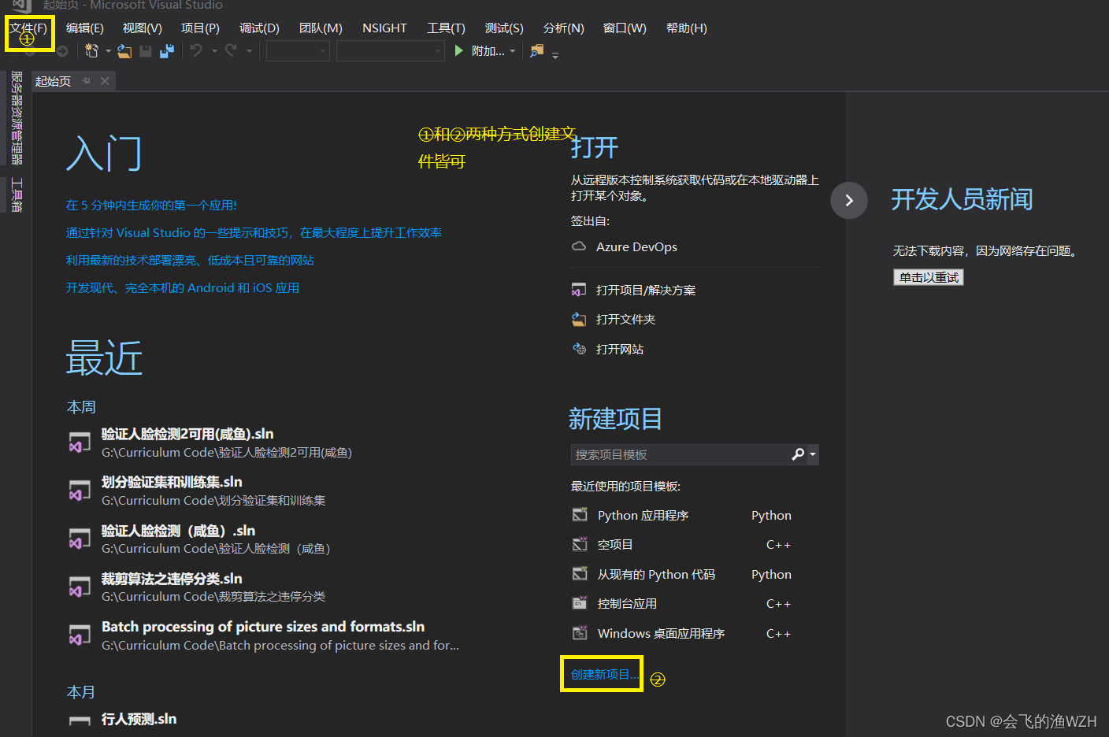This screenshot has width=1109, height=737.
Task: Open the 团队(M) menu
Action: click(321, 28)
